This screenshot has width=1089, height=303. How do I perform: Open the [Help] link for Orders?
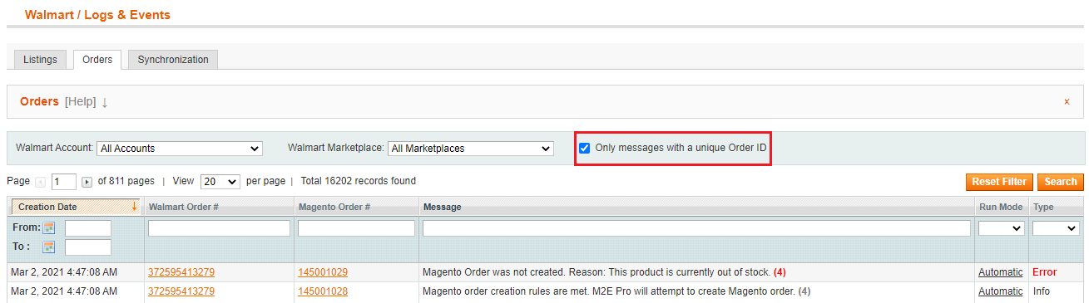click(x=81, y=101)
